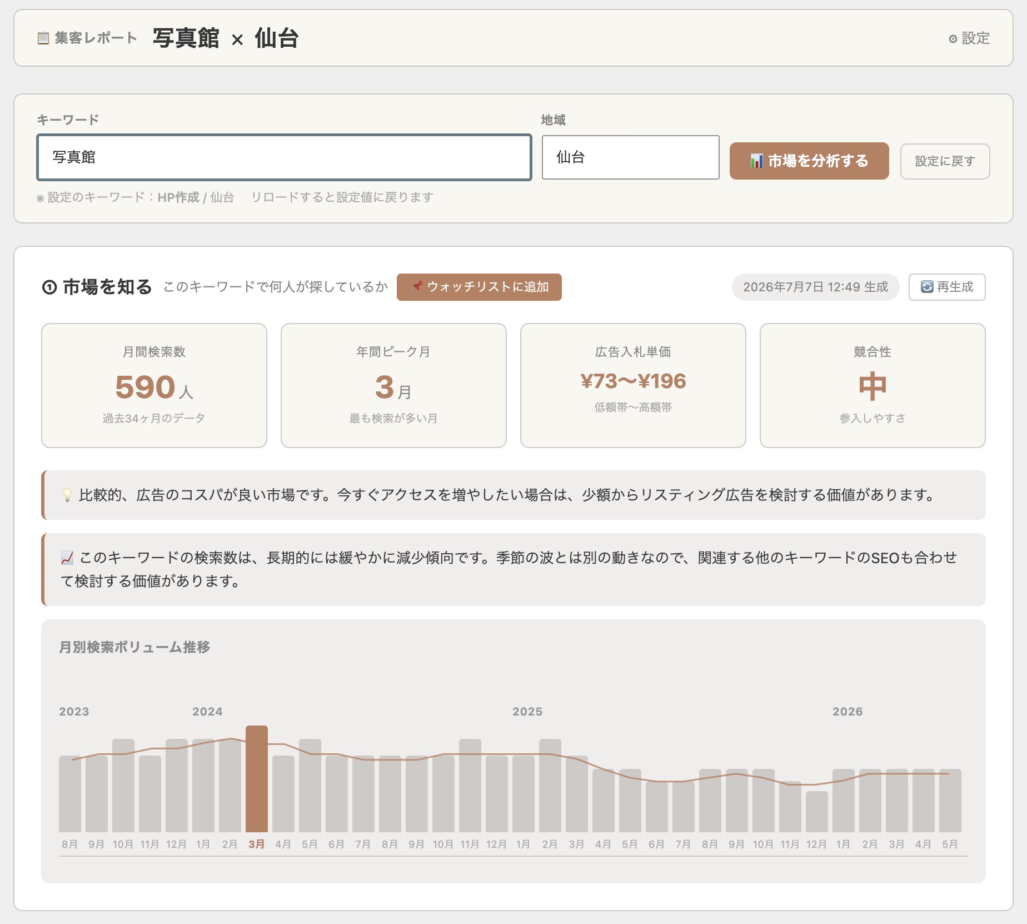
Task: Click the 競合性 card label
Action: coord(873,352)
